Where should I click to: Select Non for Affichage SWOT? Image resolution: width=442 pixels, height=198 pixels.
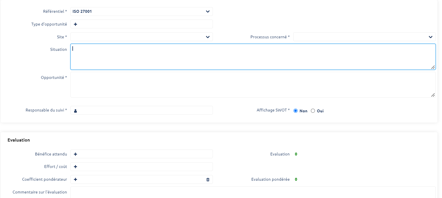point(296,111)
